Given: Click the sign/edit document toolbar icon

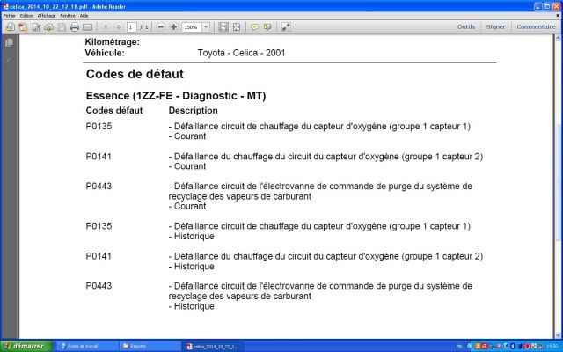Looking at the screenshot, I should tap(36, 27).
